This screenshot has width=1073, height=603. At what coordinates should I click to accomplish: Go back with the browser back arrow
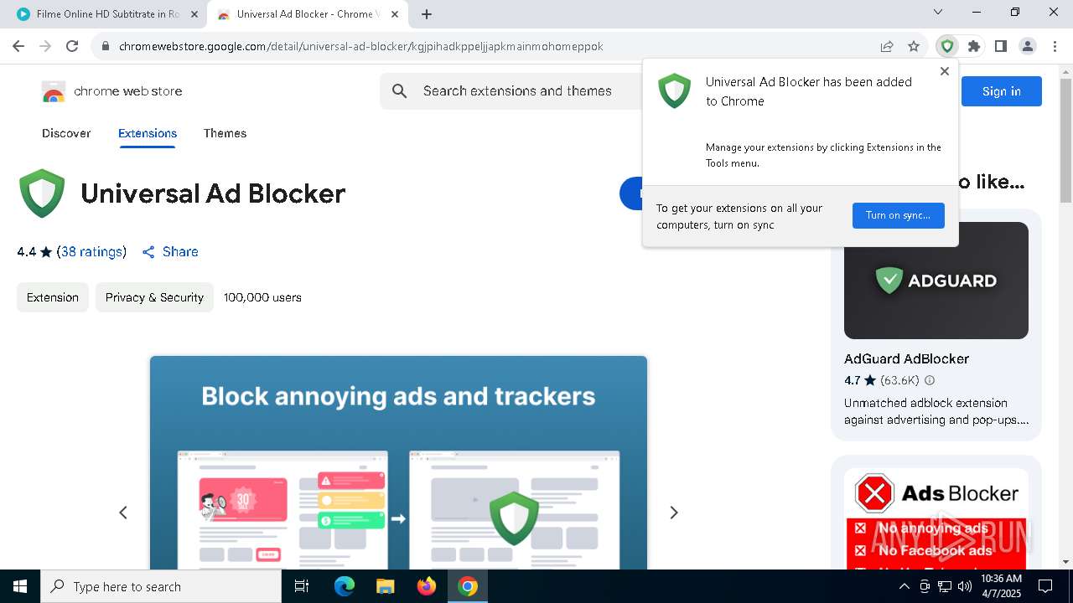(18, 46)
